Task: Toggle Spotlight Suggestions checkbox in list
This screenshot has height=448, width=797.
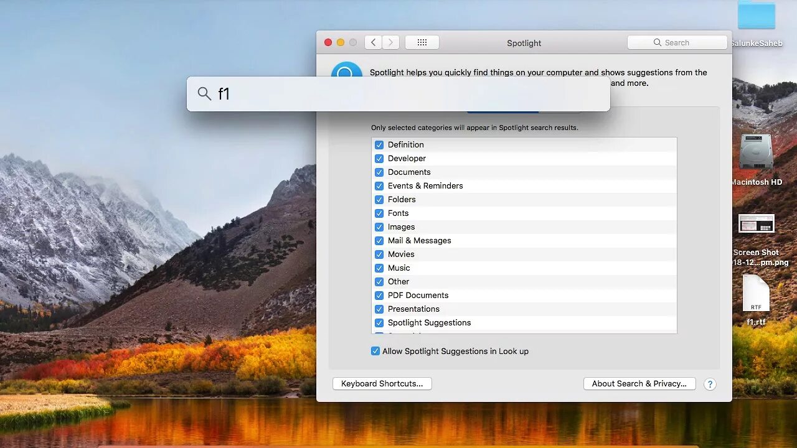Action: point(379,323)
